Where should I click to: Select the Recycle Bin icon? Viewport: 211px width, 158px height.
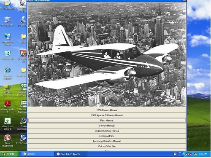(7, 56)
